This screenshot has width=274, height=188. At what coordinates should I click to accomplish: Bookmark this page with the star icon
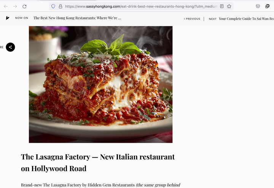pos(229,6)
